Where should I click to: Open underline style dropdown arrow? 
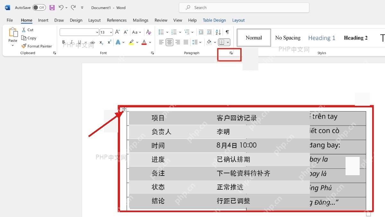(x=85, y=42)
